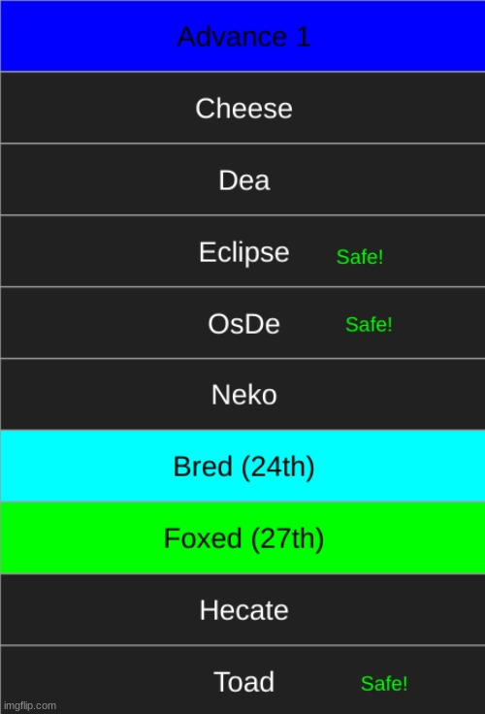
Task: Click the OsDe name
Action: pos(244,324)
